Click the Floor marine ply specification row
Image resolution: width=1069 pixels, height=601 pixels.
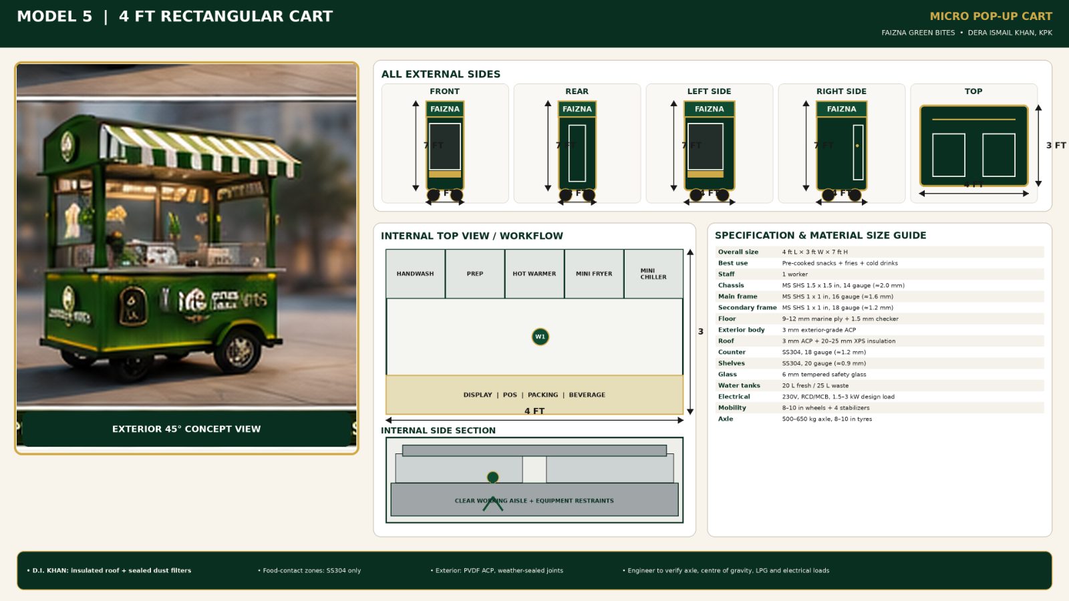pyautogui.click(x=879, y=319)
